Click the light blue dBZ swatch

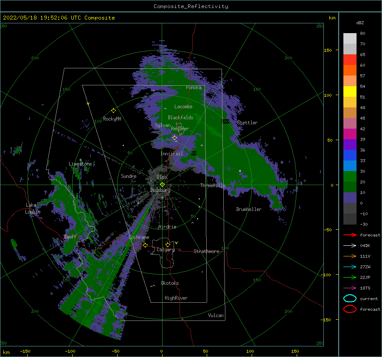pyautogui.click(x=350, y=166)
